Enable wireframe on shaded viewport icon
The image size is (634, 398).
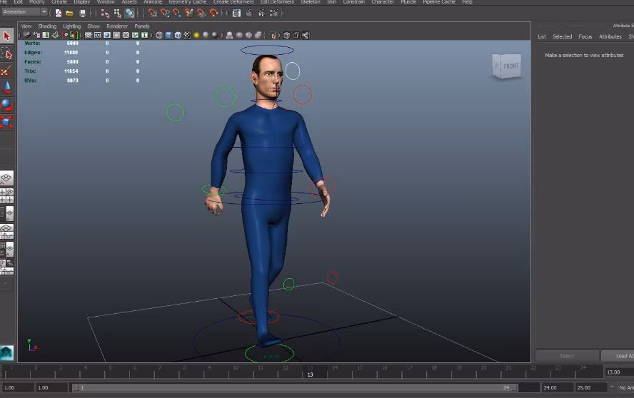coord(178,35)
